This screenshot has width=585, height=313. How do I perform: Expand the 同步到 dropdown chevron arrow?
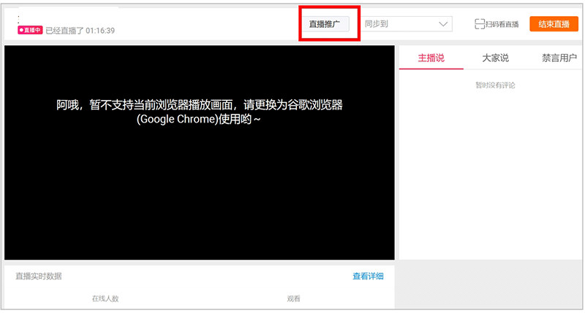443,24
